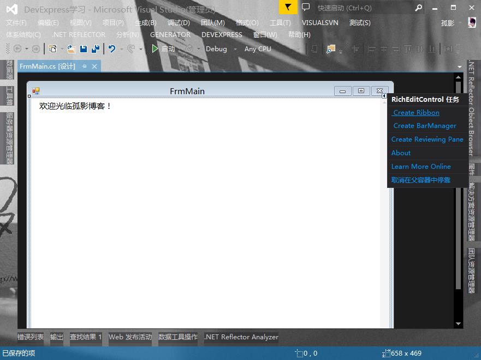Screen dimensions: 481x360
Task: Click the designer scrollbar up arrow
Action: point(458,77)
